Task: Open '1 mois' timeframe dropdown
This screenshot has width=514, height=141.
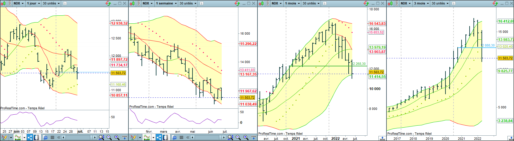Action: (x=292, y=3)
